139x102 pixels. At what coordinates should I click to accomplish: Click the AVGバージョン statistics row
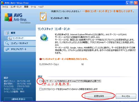click(x=13, y=89)
